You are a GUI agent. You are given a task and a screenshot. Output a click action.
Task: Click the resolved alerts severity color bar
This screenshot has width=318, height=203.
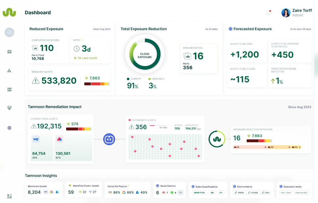[x=97, y=84]
